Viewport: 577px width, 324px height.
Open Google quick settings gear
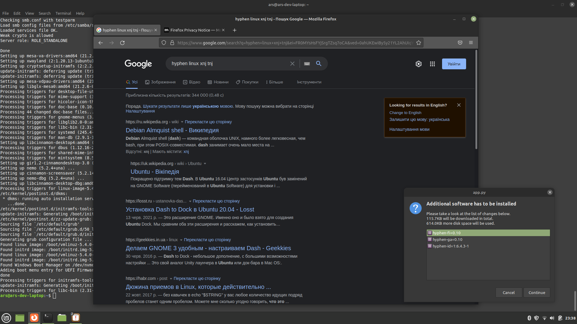pyautogui.click(x=419, y=64)
